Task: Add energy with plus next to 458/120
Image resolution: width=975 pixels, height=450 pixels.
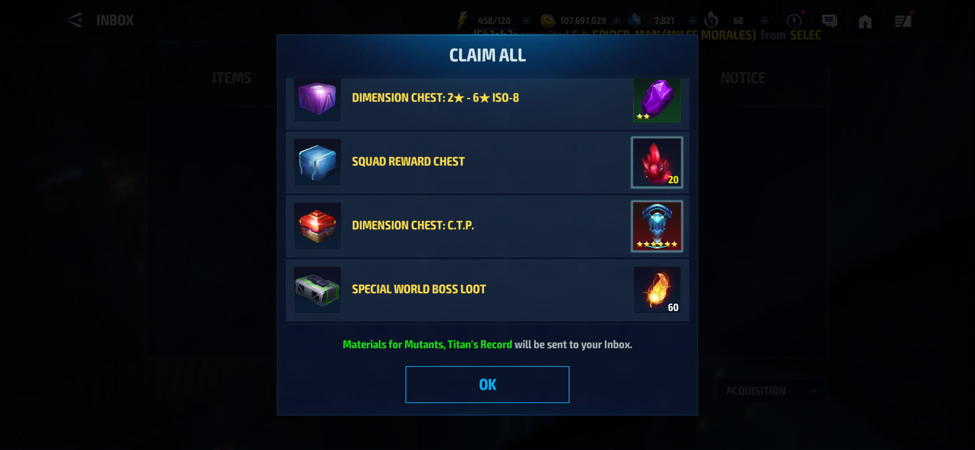Action: click(x=526, y=20)
